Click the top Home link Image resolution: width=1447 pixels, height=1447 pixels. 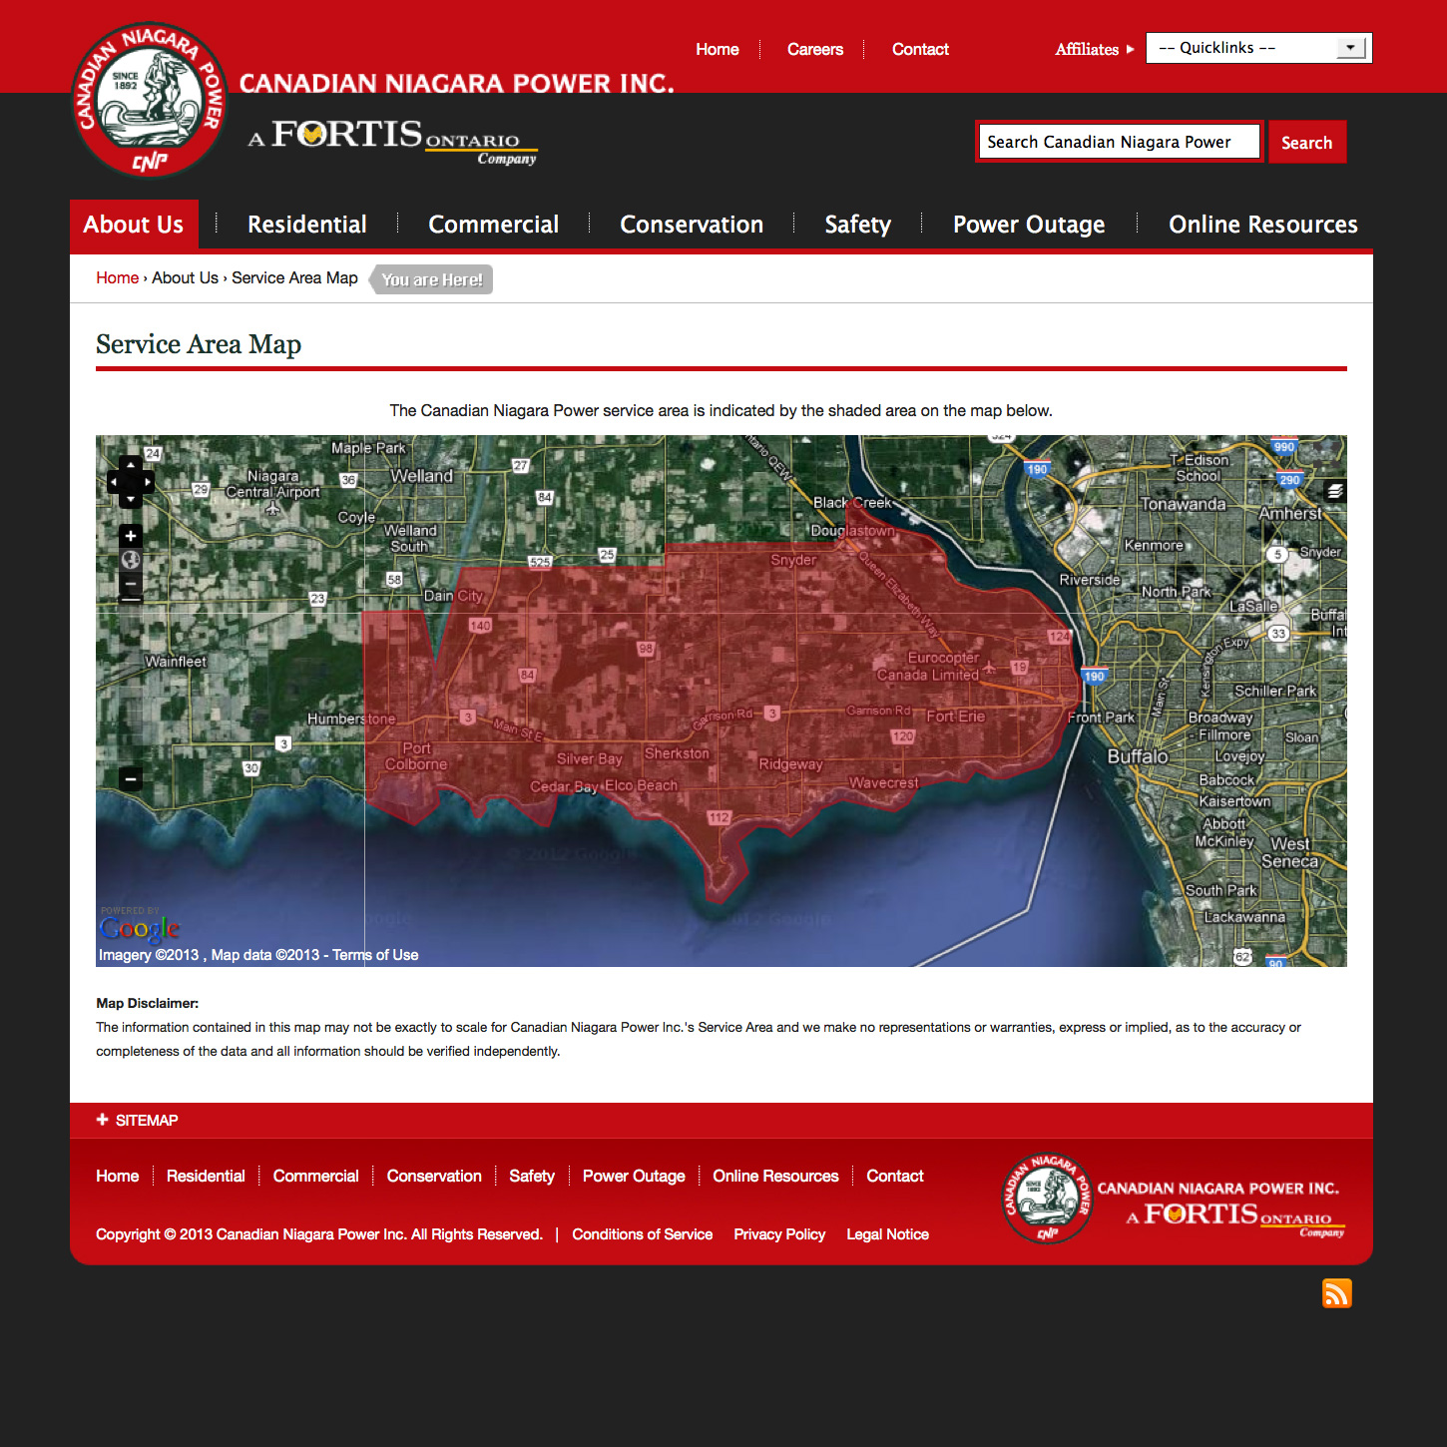[x=718, y=49]
